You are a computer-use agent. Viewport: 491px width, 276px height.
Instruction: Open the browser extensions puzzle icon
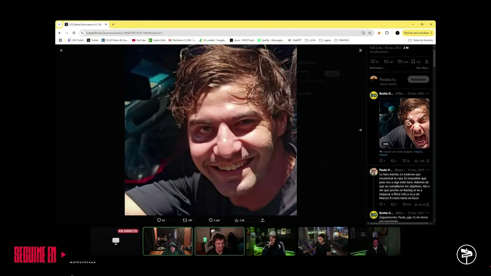click(387, 33)
